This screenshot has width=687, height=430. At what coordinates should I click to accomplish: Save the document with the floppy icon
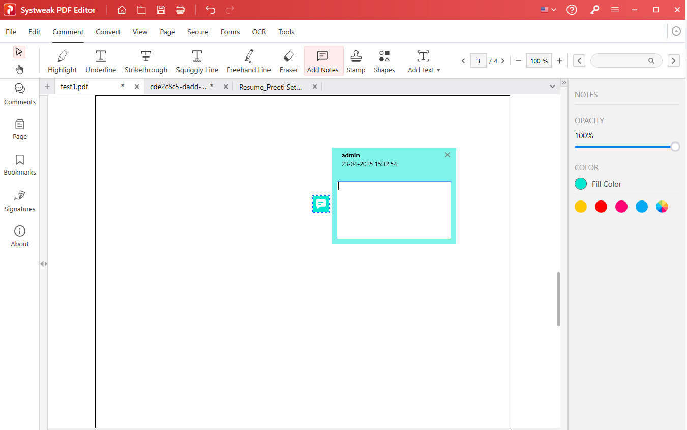pyautogui.click(x=161, y=10)
